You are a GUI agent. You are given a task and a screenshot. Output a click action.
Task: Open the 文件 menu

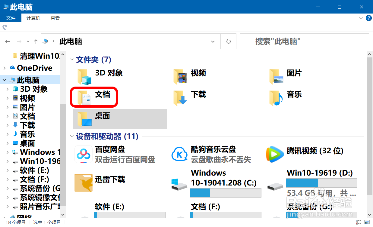pos(11,18)
